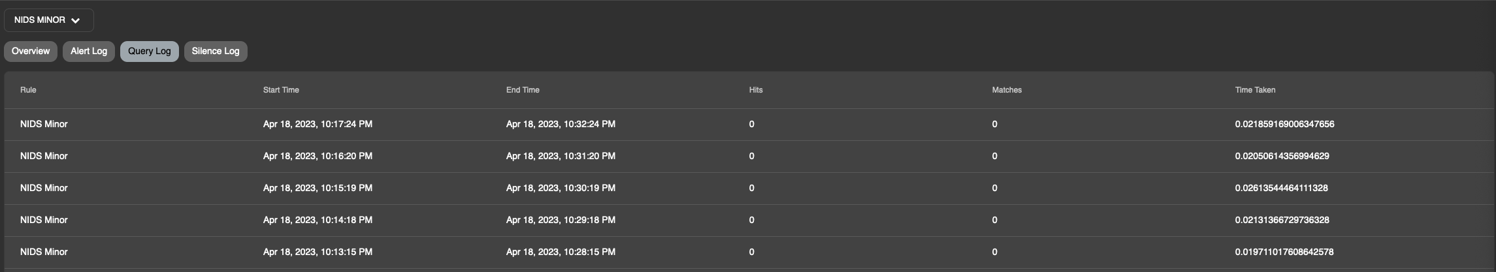Click the Start Time column header
This screenshot has width=1496, height=272.
point(281,90)
